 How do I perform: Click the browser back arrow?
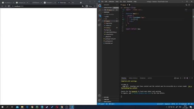click(x=2, y=6)
